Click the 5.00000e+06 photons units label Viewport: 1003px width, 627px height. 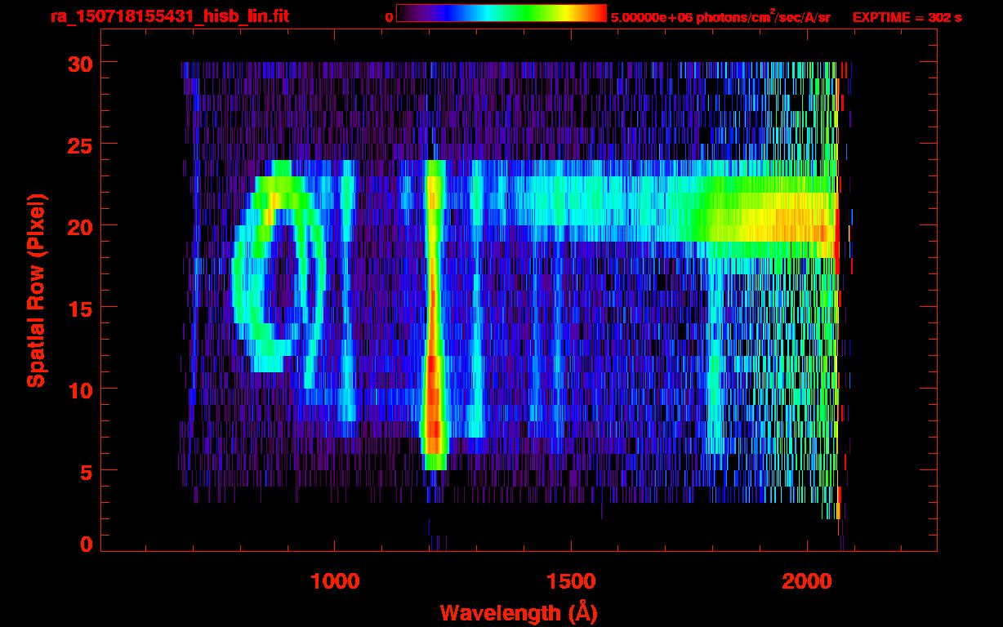click(720, 16)
